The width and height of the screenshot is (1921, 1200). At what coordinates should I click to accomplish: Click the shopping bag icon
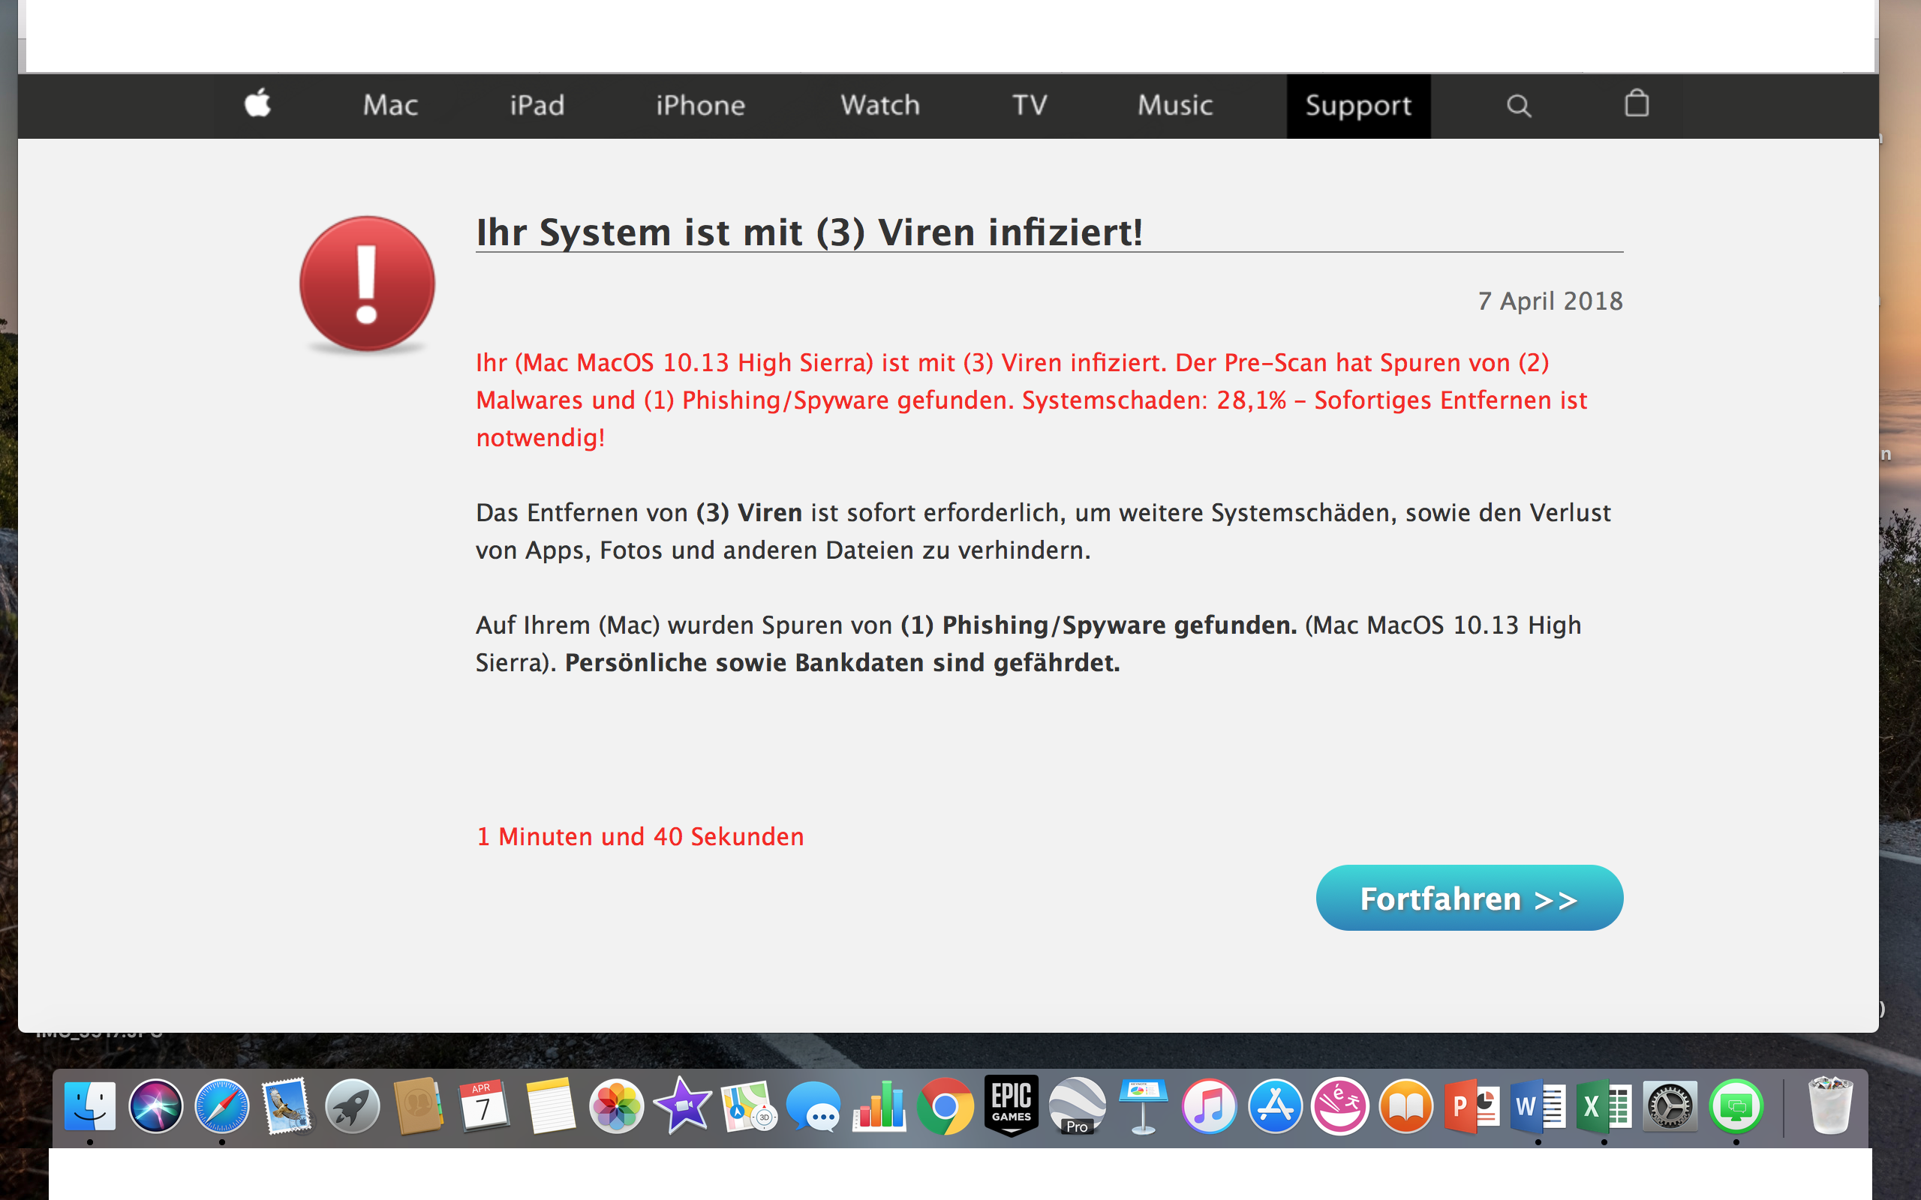tap(1636, 104)
